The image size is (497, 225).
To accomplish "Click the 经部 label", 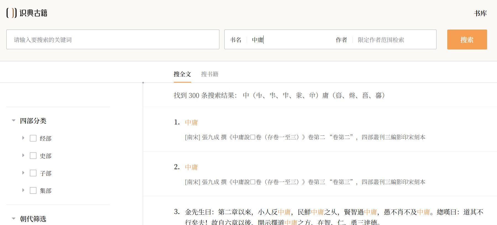I will click(46, 138).
